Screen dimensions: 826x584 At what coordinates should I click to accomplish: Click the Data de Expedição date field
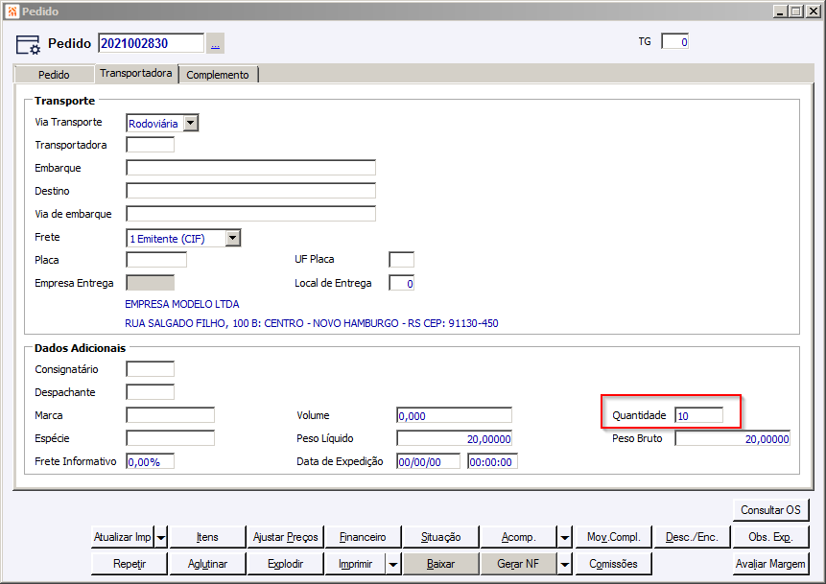(428, 461)
